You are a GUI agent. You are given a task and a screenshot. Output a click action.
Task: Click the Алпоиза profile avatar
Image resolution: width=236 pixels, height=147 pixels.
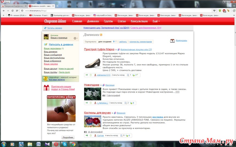click(x=46, y=37)
